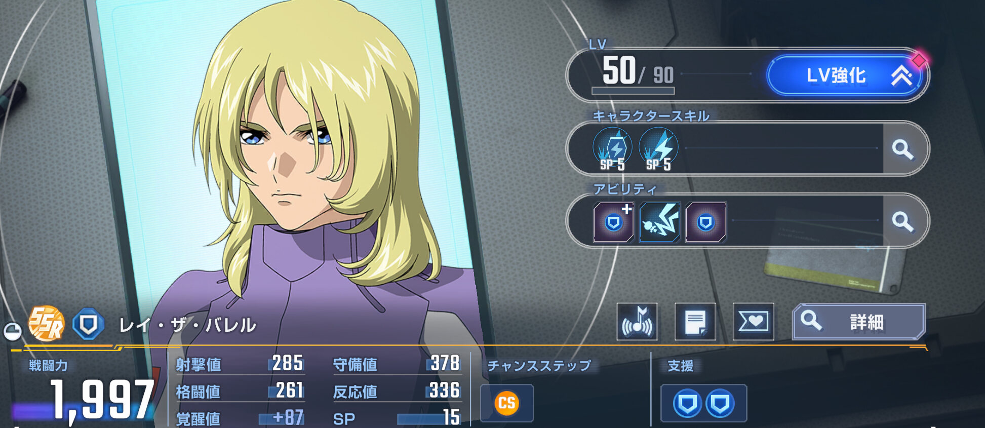The width and height of the screenshot is (985, 428).
Task: Select first SP 5 character skill icon
Action: coord(612,149)
